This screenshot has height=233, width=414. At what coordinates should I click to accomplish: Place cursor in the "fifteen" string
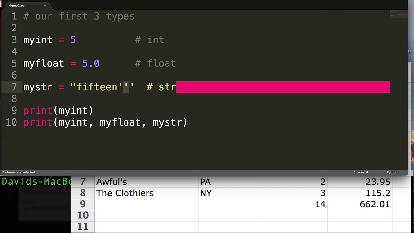(x=96, y=87)
